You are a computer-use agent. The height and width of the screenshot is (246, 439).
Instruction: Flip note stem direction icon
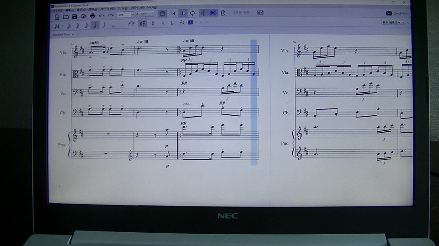coord(182,23)
